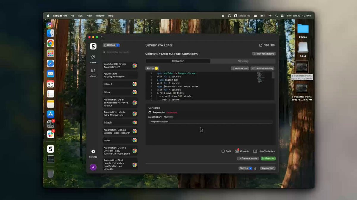The image size is (357, 200).
Task: Click the Screen Recording thumbnail ending 11.02 PM
Action: (x=302, y=88)
